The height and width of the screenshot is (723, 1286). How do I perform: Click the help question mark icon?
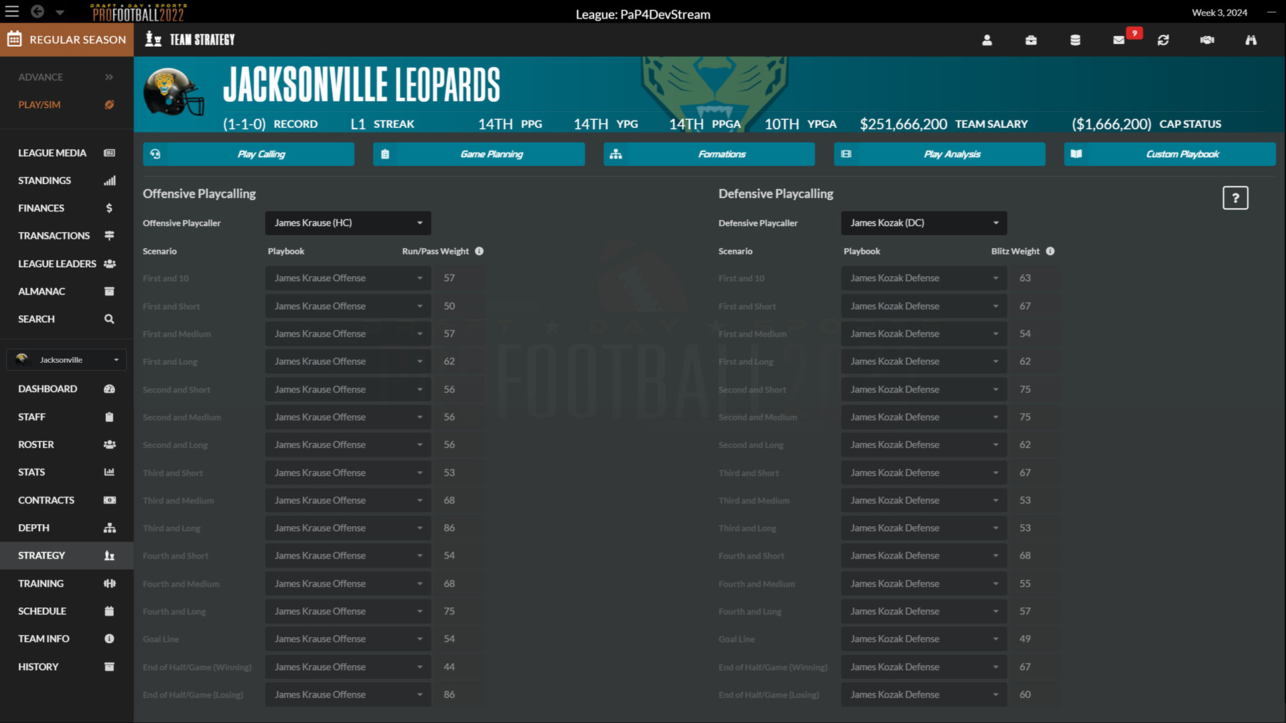[1235, 197]
